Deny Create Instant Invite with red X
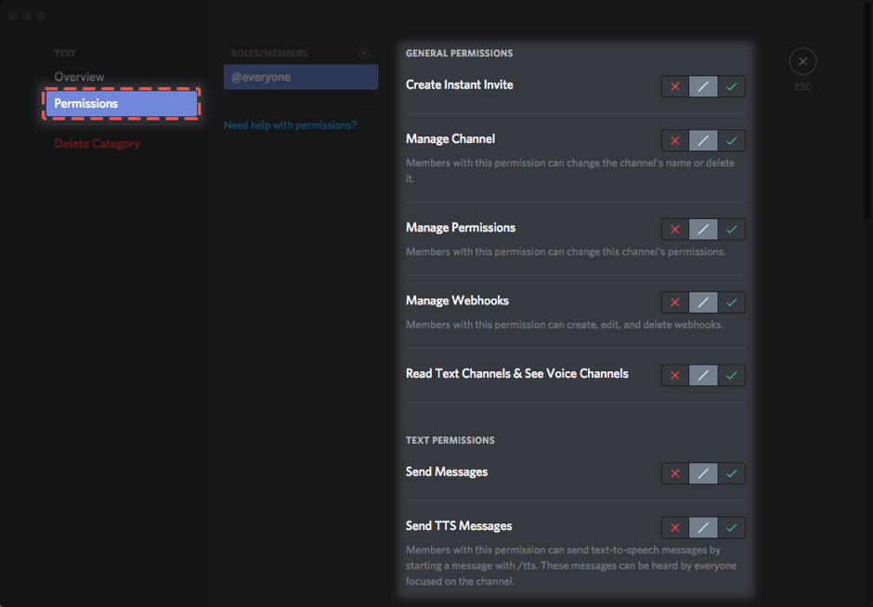This screenshot has width=873, height=607. tap(675, 86)
